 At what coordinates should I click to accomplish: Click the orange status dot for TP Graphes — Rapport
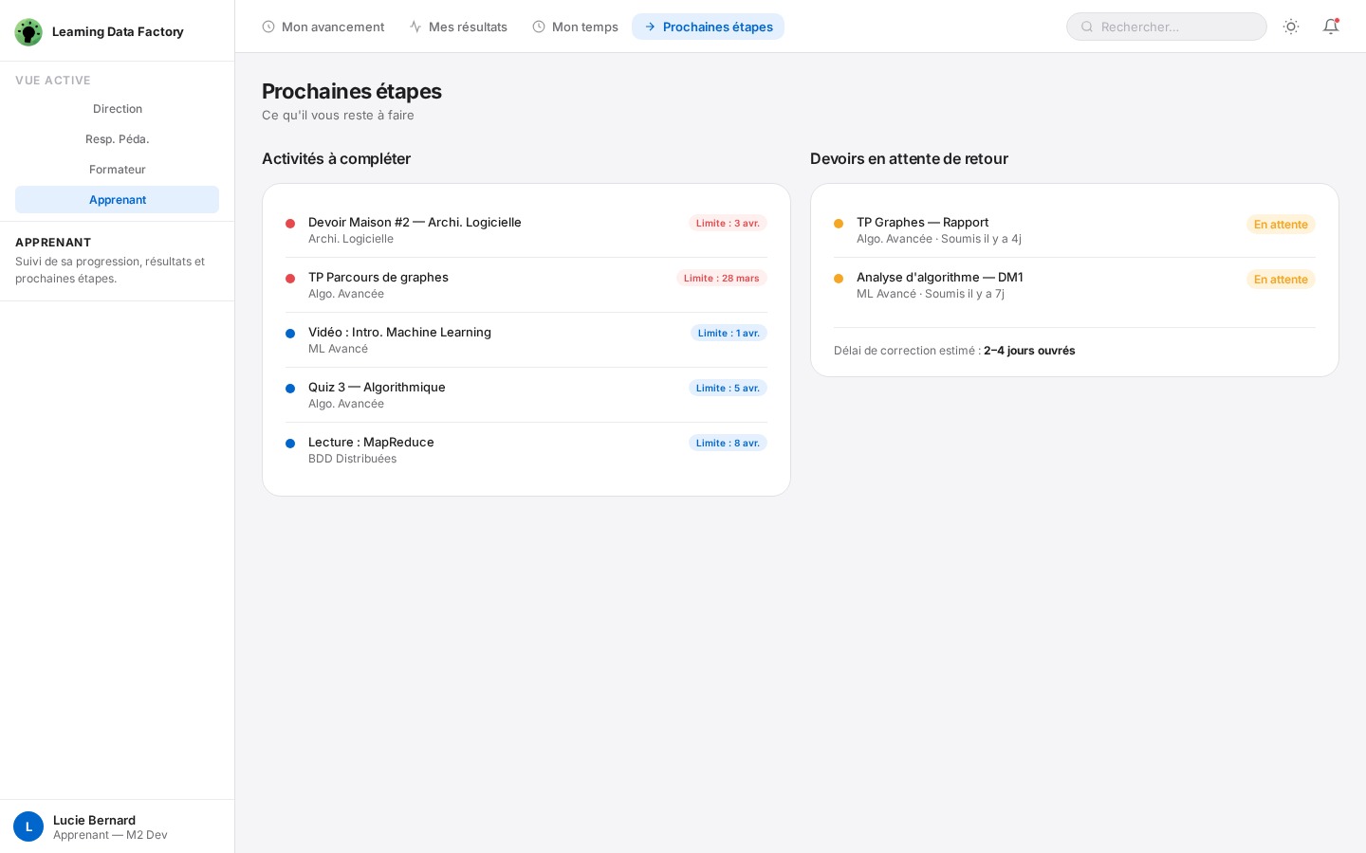(x=839, y=224)
